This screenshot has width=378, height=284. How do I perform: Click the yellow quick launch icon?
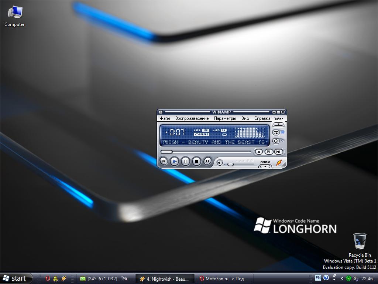(x=55, y=279)
